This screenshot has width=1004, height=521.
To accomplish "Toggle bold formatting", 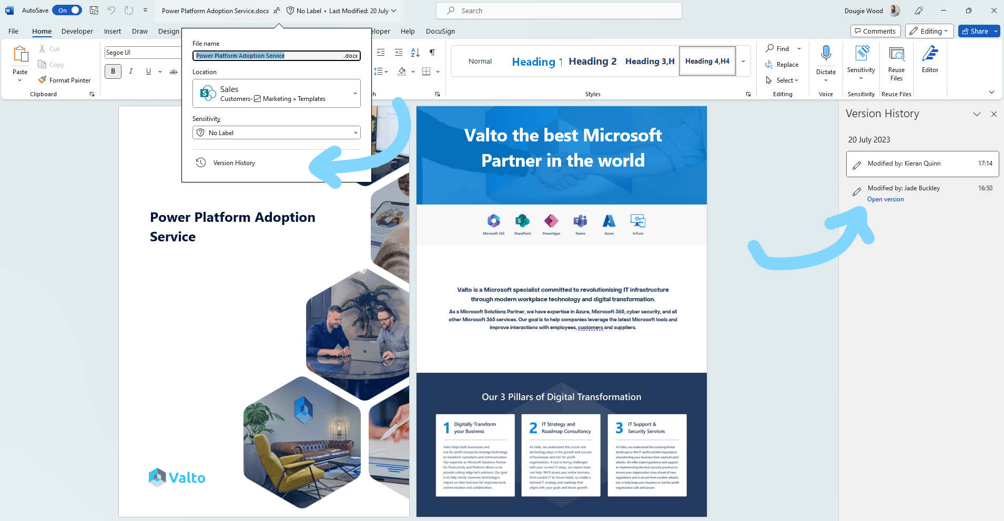I will coord(112,71).
